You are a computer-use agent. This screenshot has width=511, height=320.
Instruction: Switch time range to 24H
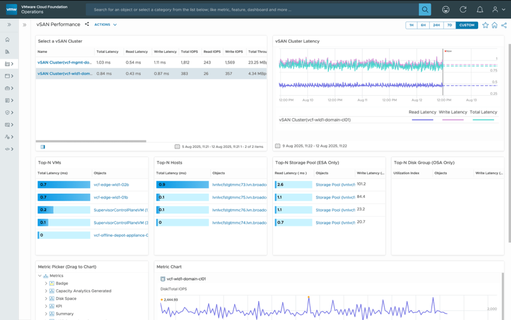tap(436, 25)
